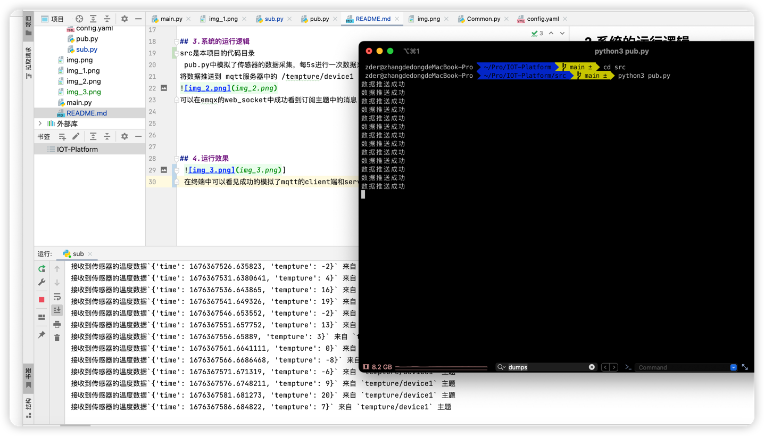Screen dimensions: 764x436
Task: Switch to the config.yaml editor tab
Action: (x=543, y=19)
